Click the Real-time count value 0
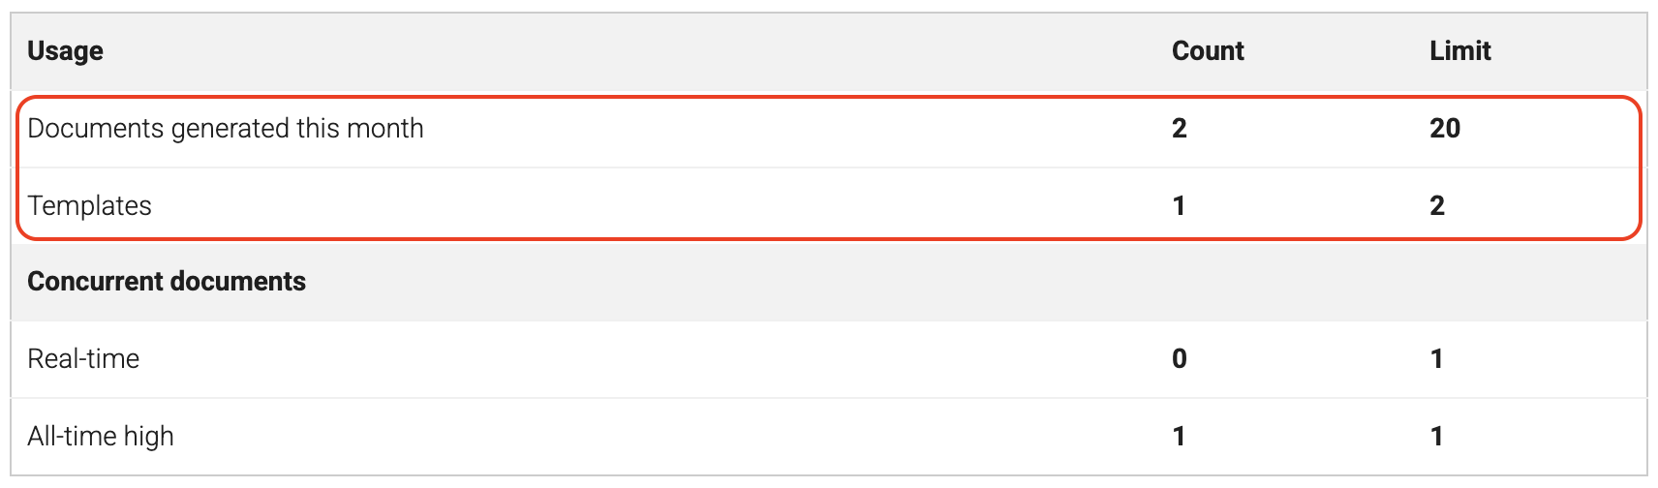 point(1179,359)
